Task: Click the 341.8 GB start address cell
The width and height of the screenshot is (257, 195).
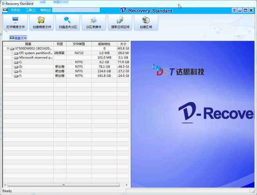Action: click(x=104, y=76)
